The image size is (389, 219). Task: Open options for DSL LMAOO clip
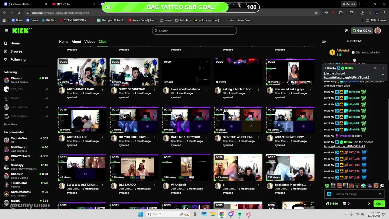pos(155,185)
